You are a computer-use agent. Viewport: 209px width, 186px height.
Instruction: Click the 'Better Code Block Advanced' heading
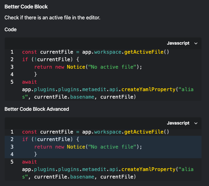point(37,109)
